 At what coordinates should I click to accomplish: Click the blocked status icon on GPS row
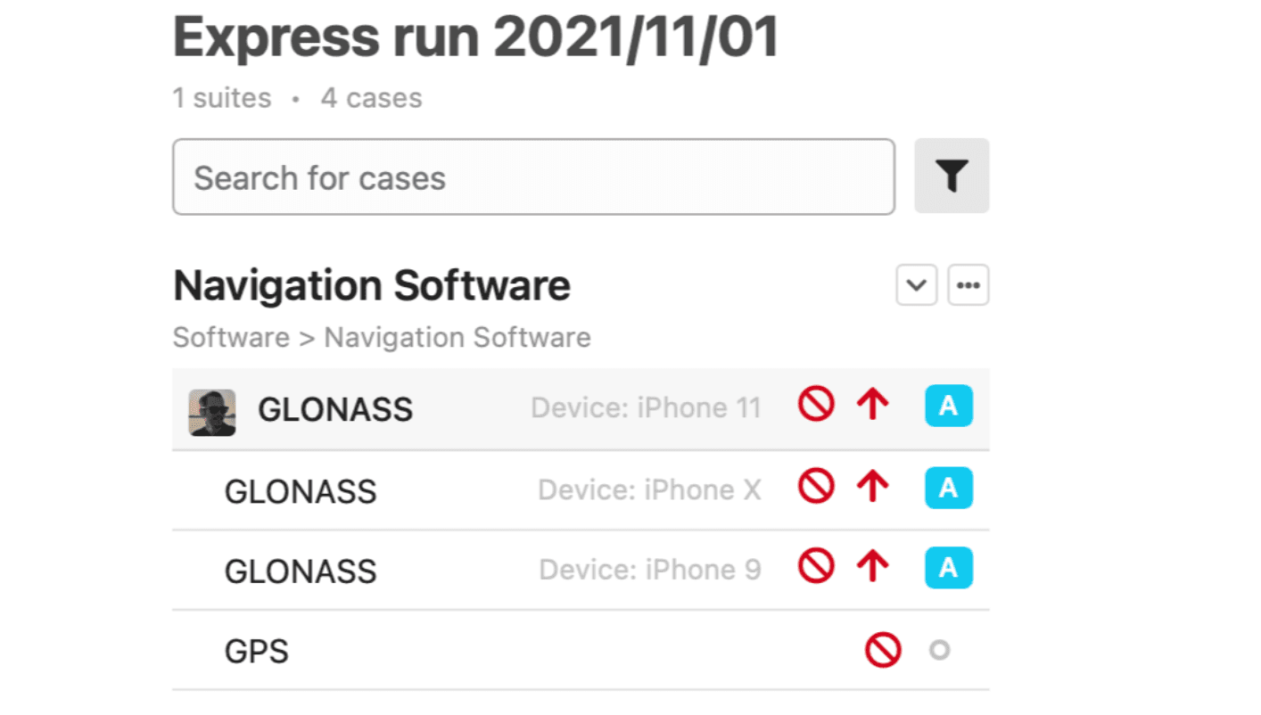click(883, 650)
